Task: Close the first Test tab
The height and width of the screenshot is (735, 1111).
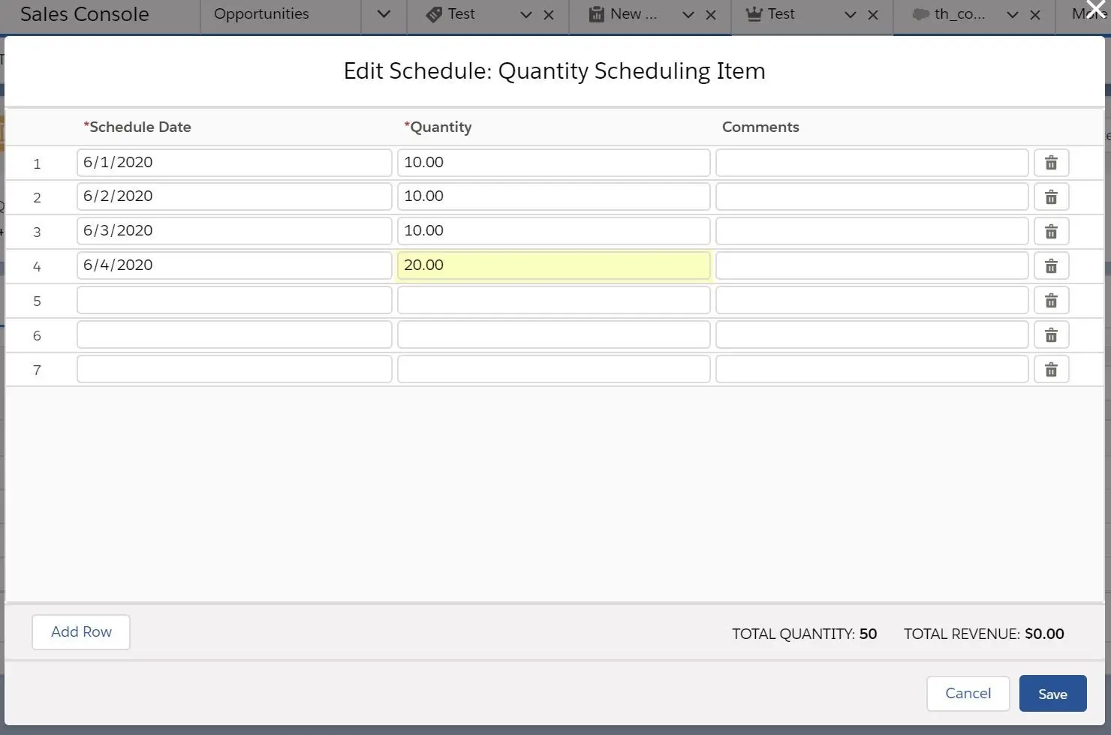Action: click(549, 15)
